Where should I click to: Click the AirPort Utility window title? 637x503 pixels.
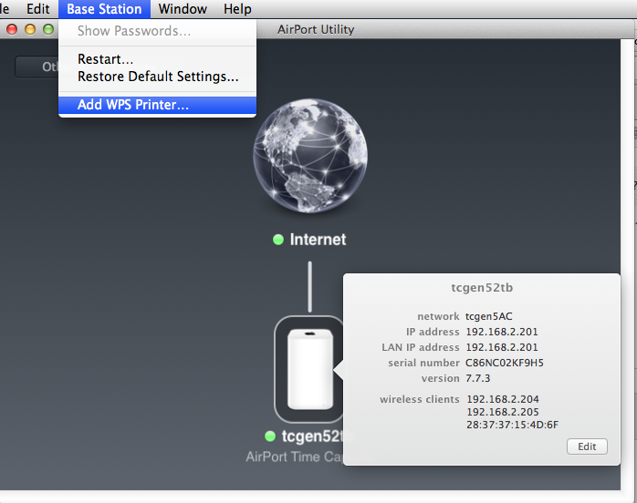pyautogui.click(x=316, y=29)
